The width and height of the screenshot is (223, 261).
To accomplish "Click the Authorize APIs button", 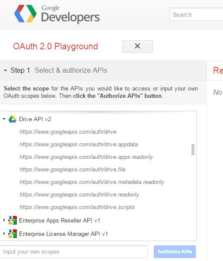I will pyautogui.click(x=175, y=251).
